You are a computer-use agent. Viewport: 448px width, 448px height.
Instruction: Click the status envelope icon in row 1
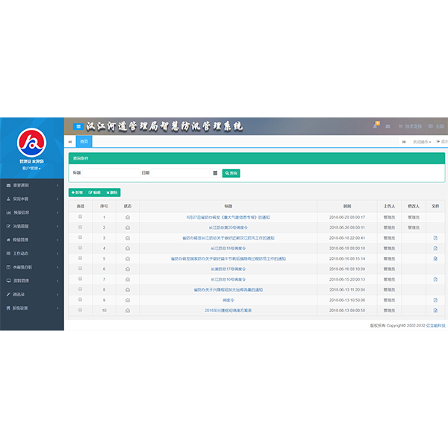point(128,217)
